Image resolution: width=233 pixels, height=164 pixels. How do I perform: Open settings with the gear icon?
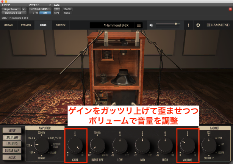[x=198, y=25]
